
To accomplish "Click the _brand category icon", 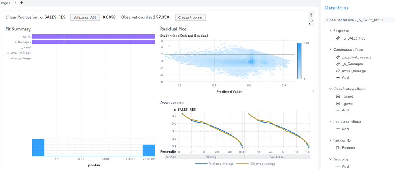I will [338, 96].
